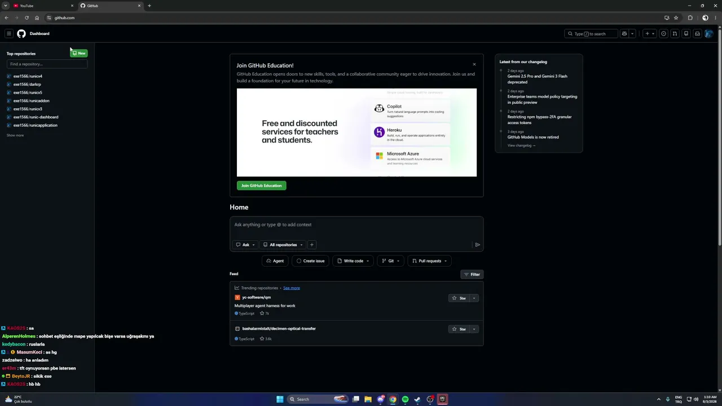
Task: Open the Copilot chat icon in header
Action: (x=624, y=34)
